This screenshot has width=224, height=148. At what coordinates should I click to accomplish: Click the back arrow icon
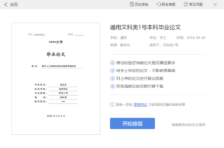pyautogui.click(x=6, y=4)
